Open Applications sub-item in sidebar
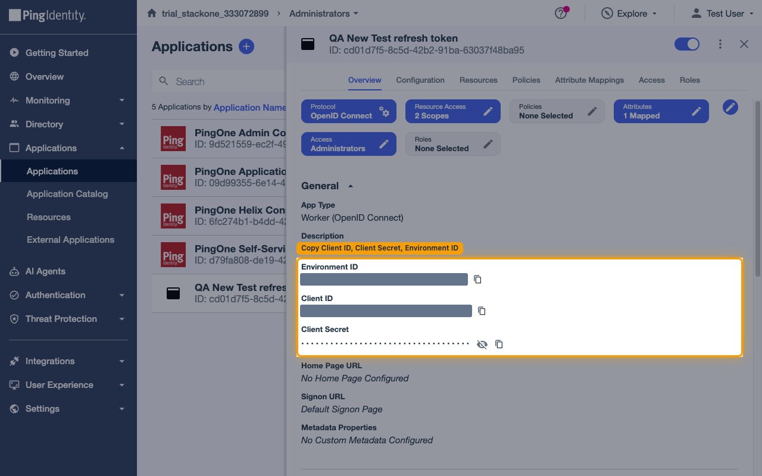Image resolution: width=762 pixels, height=476 pixels. (x=68, y=171)
